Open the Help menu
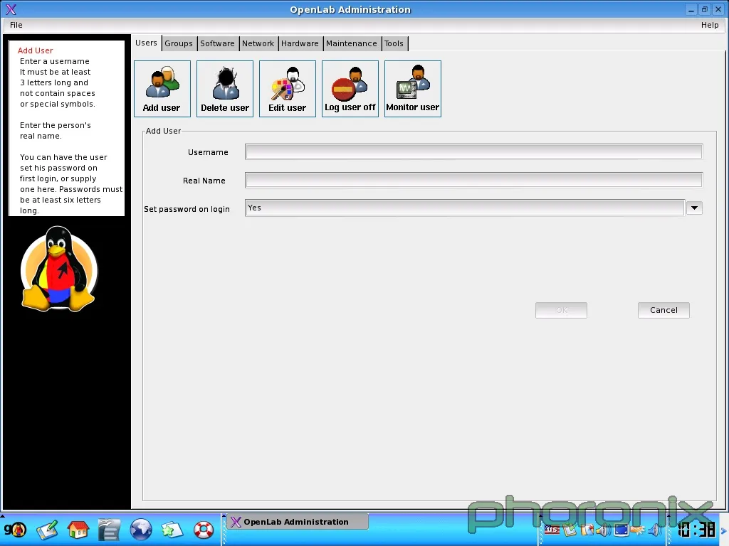Viewport: 729px width, 546px height. click(x=710, y=25)
